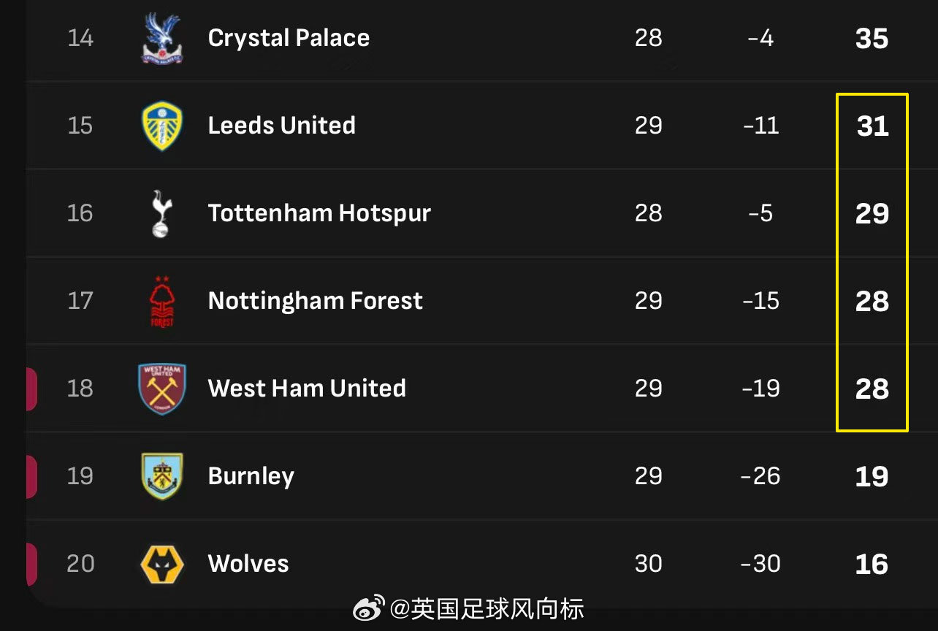Select the West Ham United team name
938x631 pixels.
pos(307,388)
